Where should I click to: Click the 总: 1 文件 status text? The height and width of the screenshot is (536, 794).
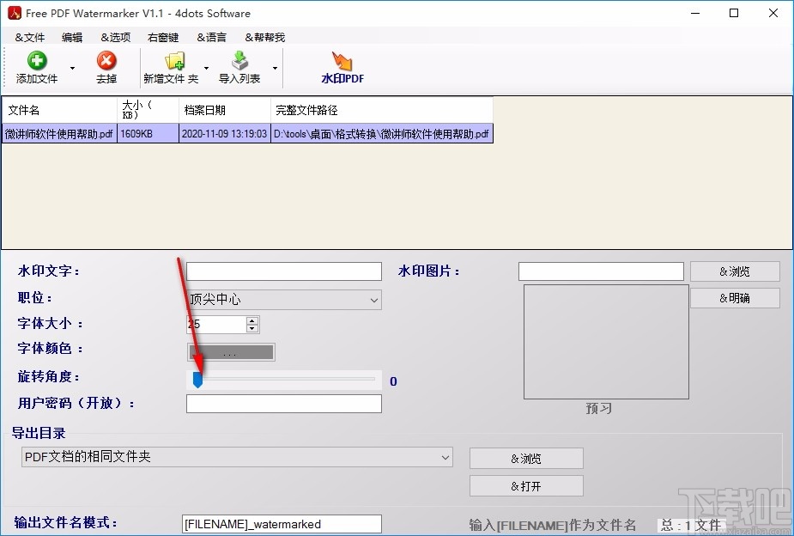(691, 525)
